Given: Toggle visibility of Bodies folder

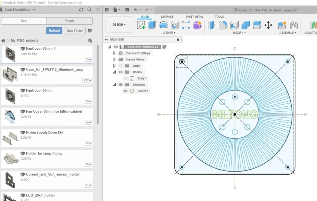Looking at the screenshot, I should tap(121, 72).
